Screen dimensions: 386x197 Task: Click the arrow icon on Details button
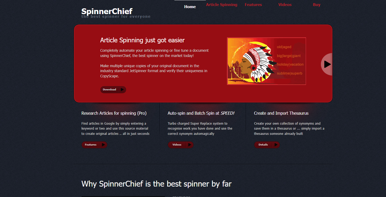point(276,145)
